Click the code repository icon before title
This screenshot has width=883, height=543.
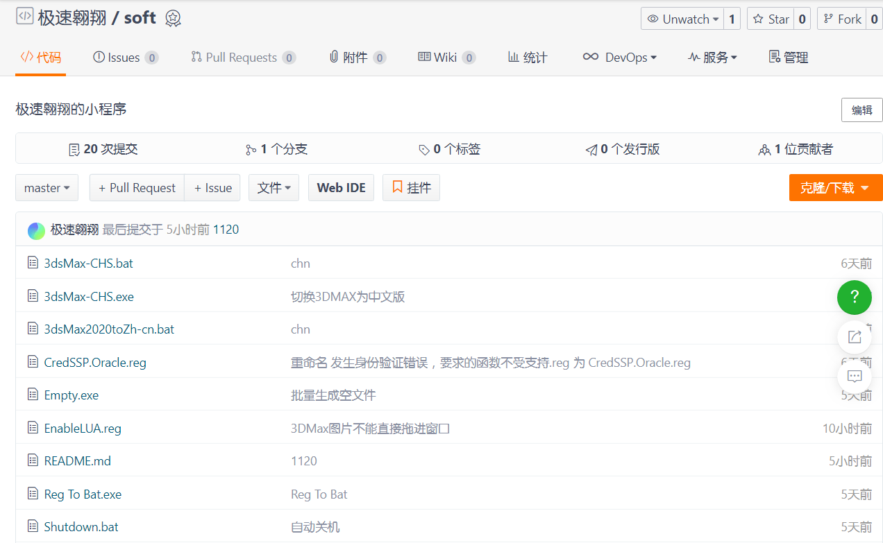click(25, 17)
